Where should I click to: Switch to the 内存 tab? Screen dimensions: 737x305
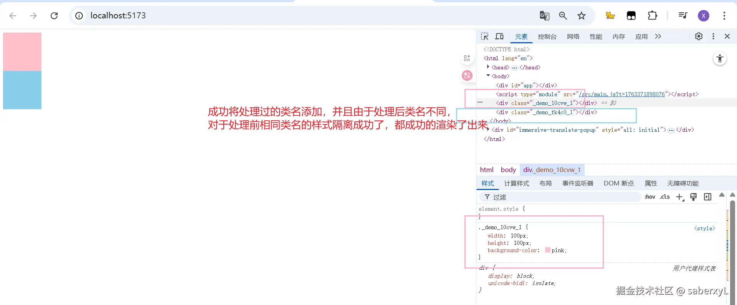[x=619, y=37]
